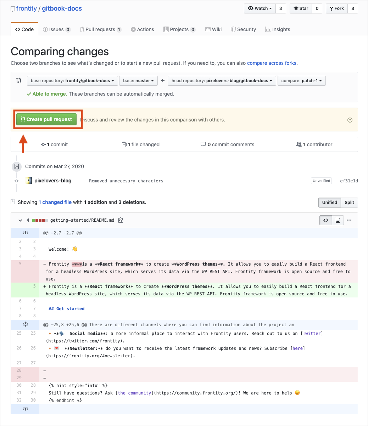Click the expand context icon at the diff bottom
368x426 pixels.
[x=25, y=409]
